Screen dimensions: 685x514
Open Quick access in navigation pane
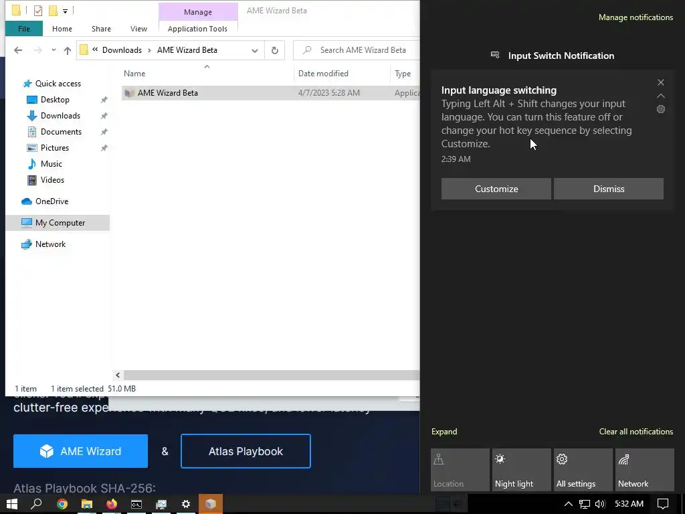[58, 84]
